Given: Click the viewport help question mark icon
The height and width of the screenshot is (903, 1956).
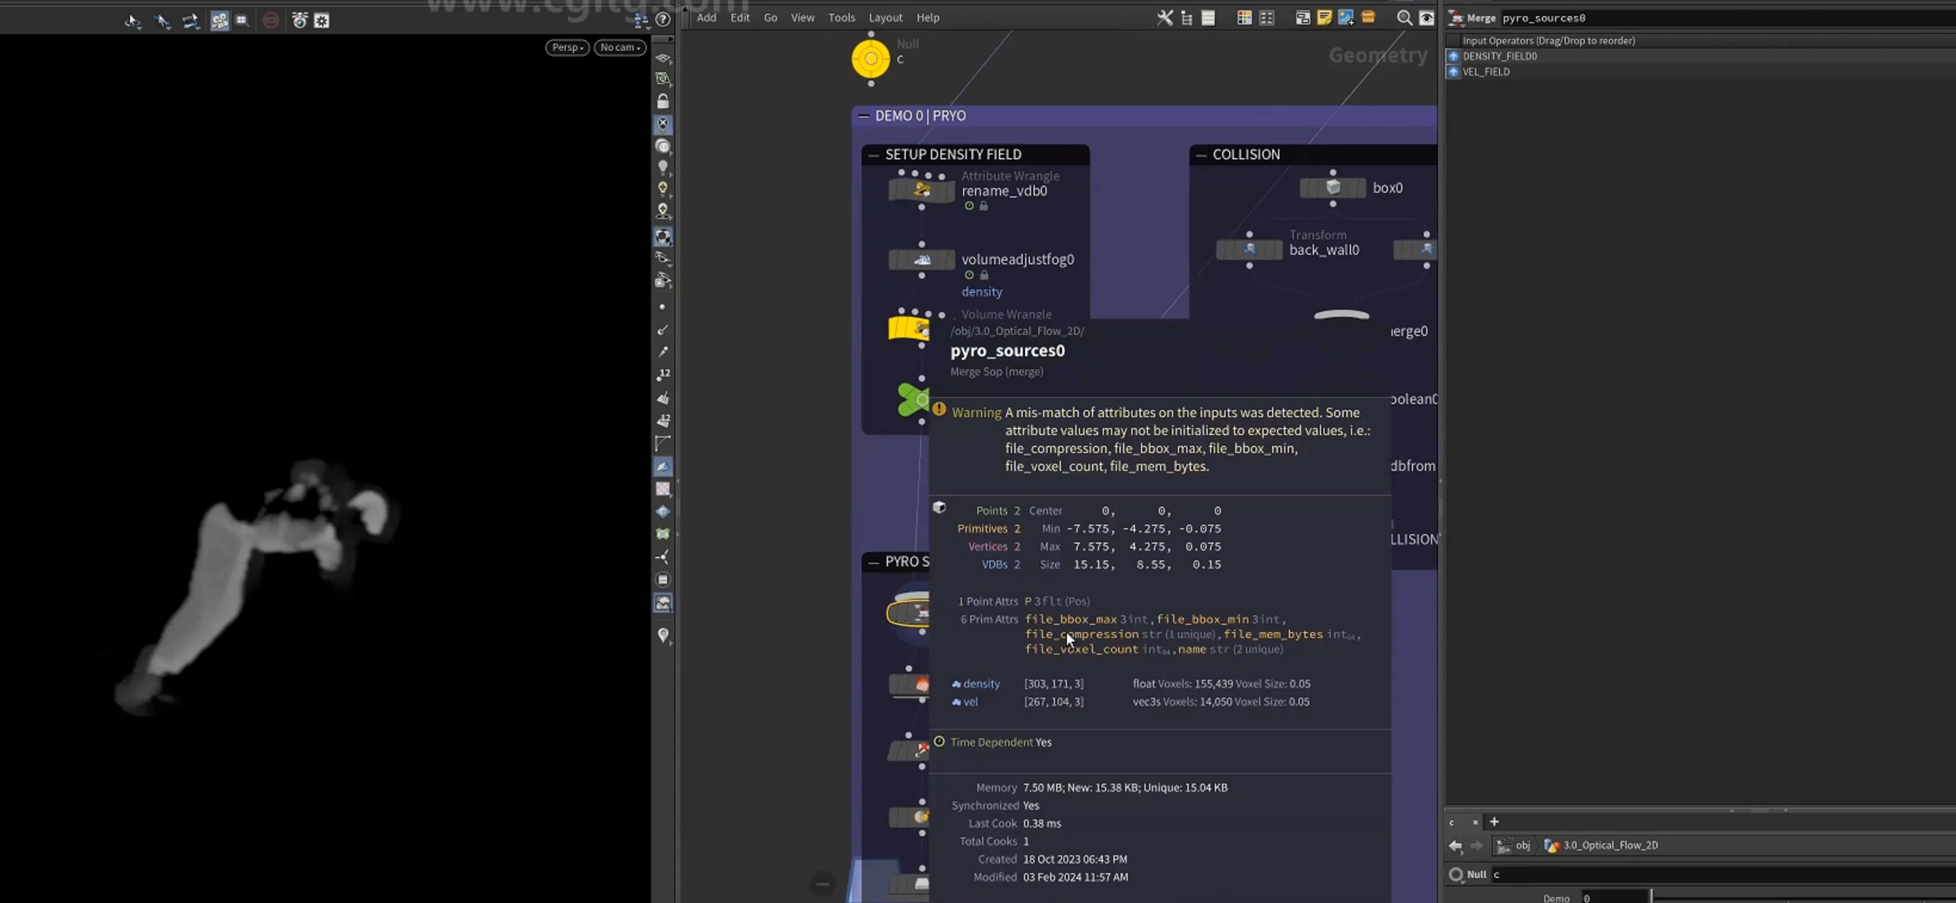Looking at the screenshot, I should pyautogui.click(x=663, y=20).
